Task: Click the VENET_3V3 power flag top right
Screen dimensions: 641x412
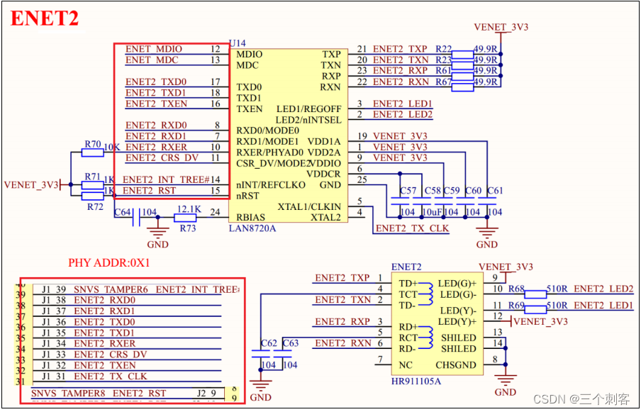Action: pyautogui.click(x=501, y=27)
